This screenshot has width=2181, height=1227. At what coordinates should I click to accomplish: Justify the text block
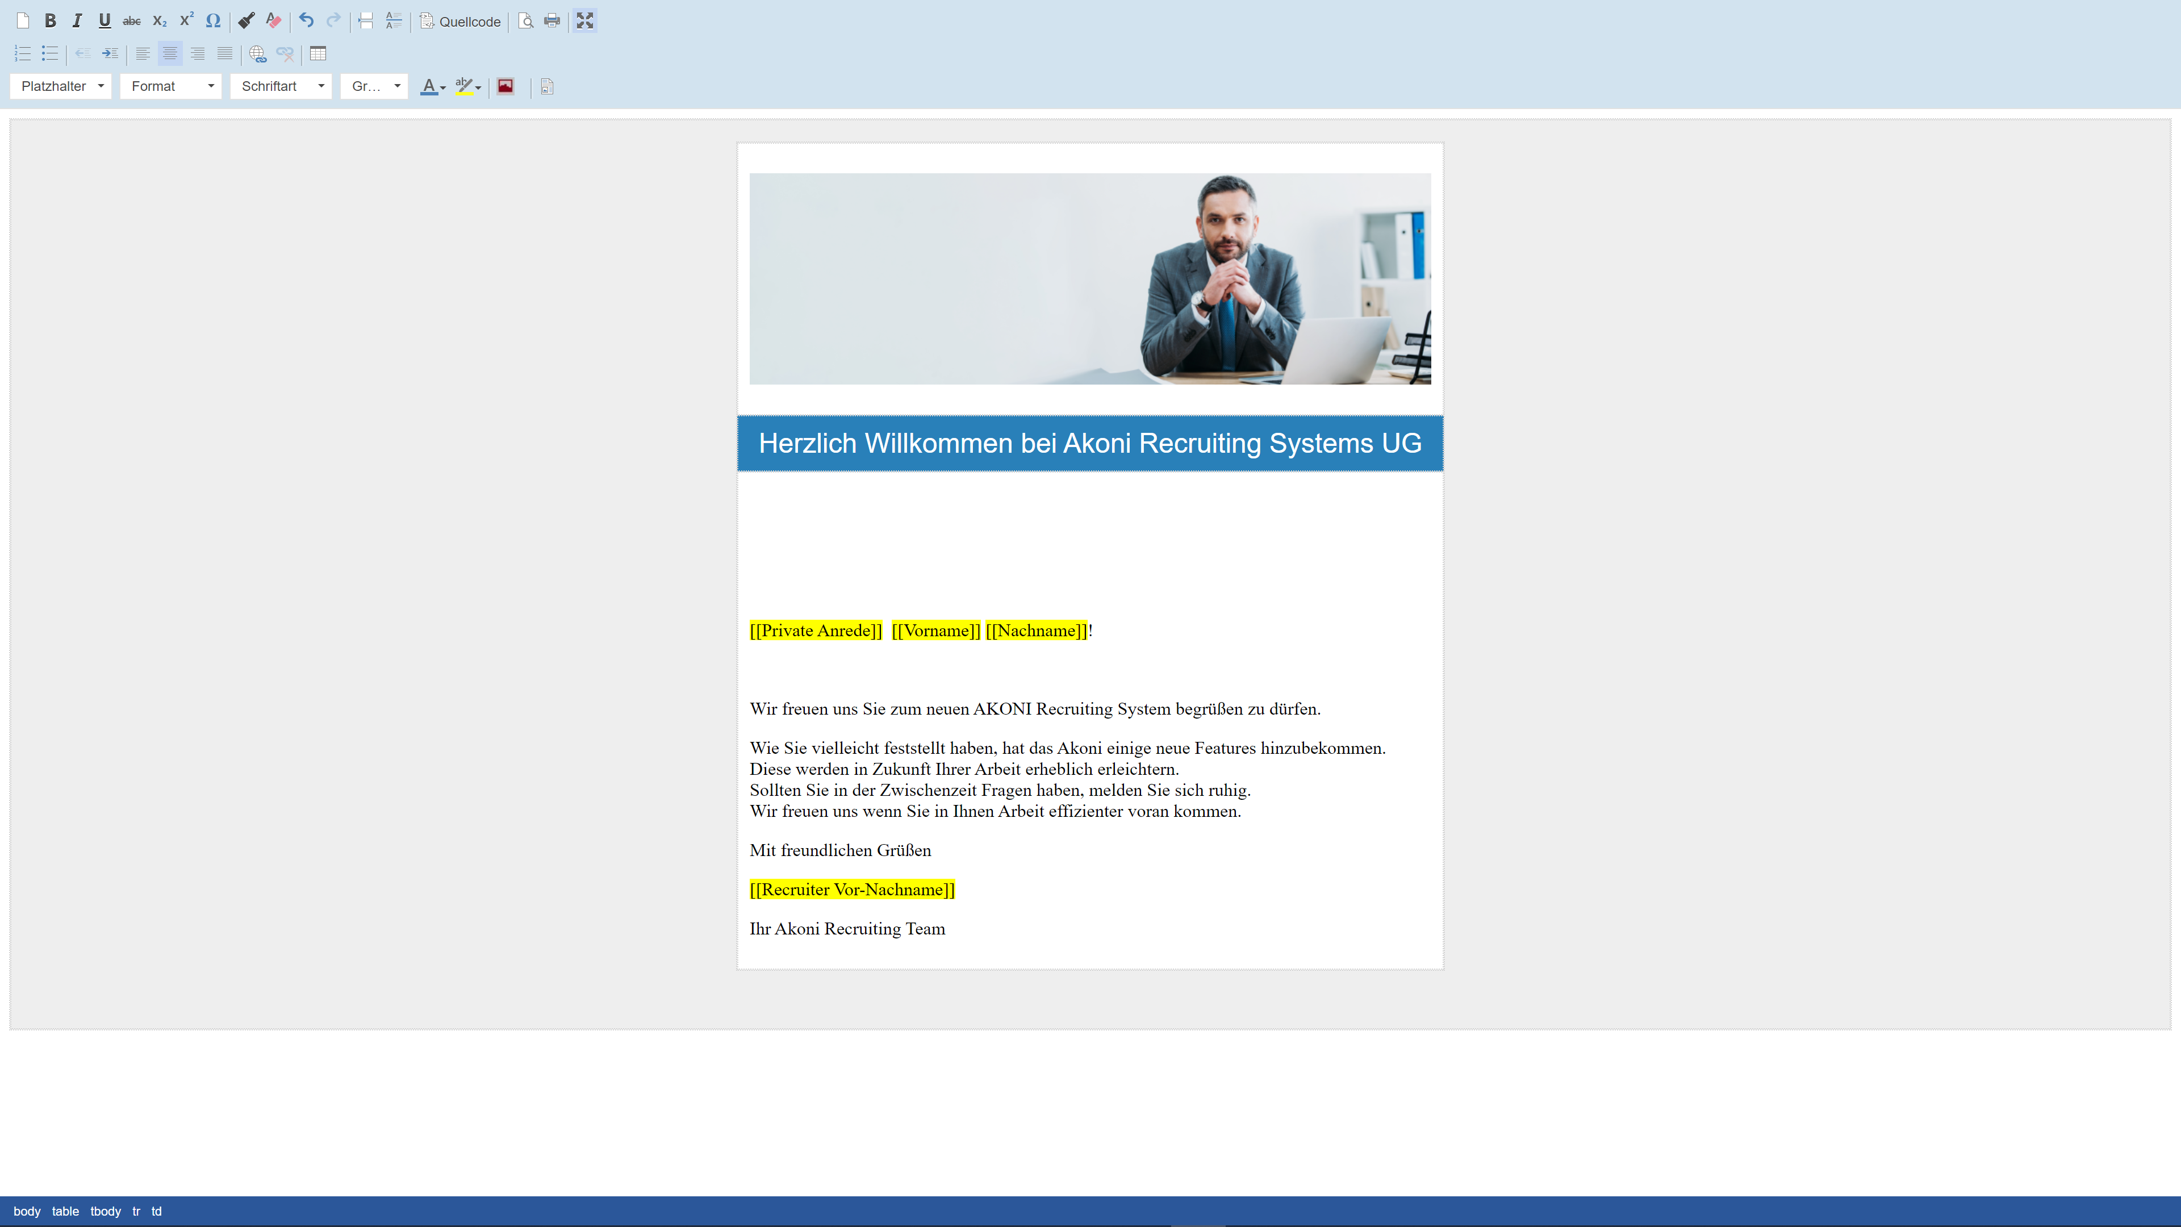224,53
